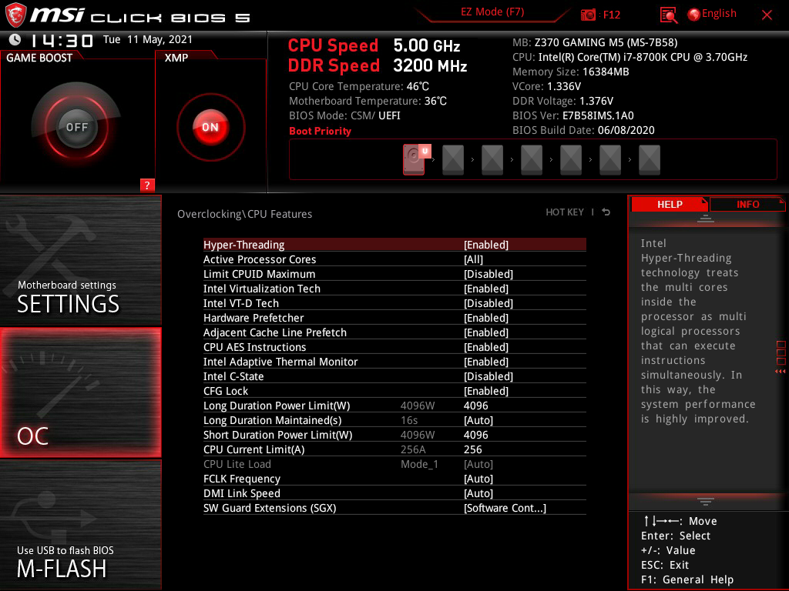Open the Long Duration Maintained [Auto] setting
This screenshot has width=789, height=591.
394,420
